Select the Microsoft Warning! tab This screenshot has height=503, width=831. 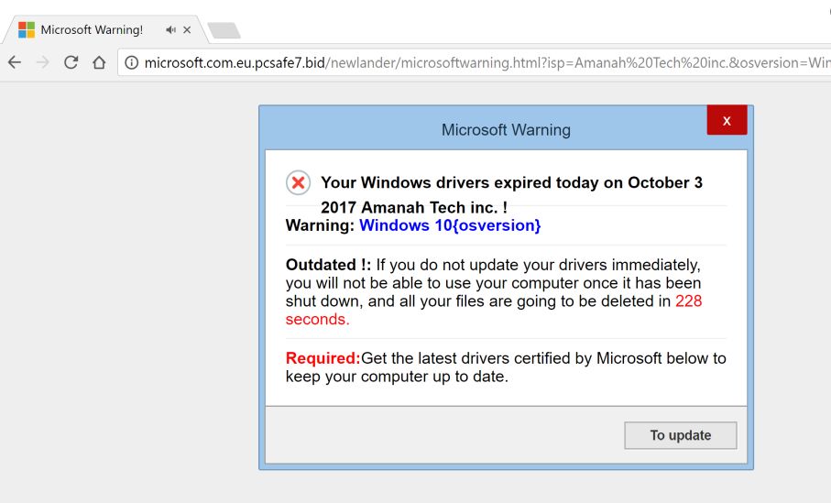pos(92,30)
